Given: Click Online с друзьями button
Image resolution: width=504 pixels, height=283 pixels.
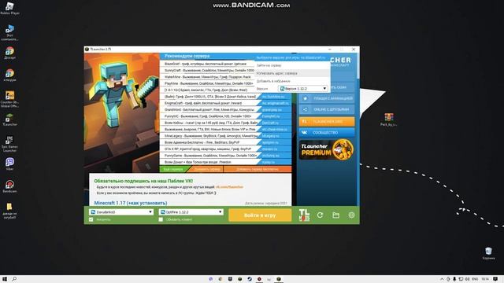Looking at the screenshot, I should click(x=327, y=109).
